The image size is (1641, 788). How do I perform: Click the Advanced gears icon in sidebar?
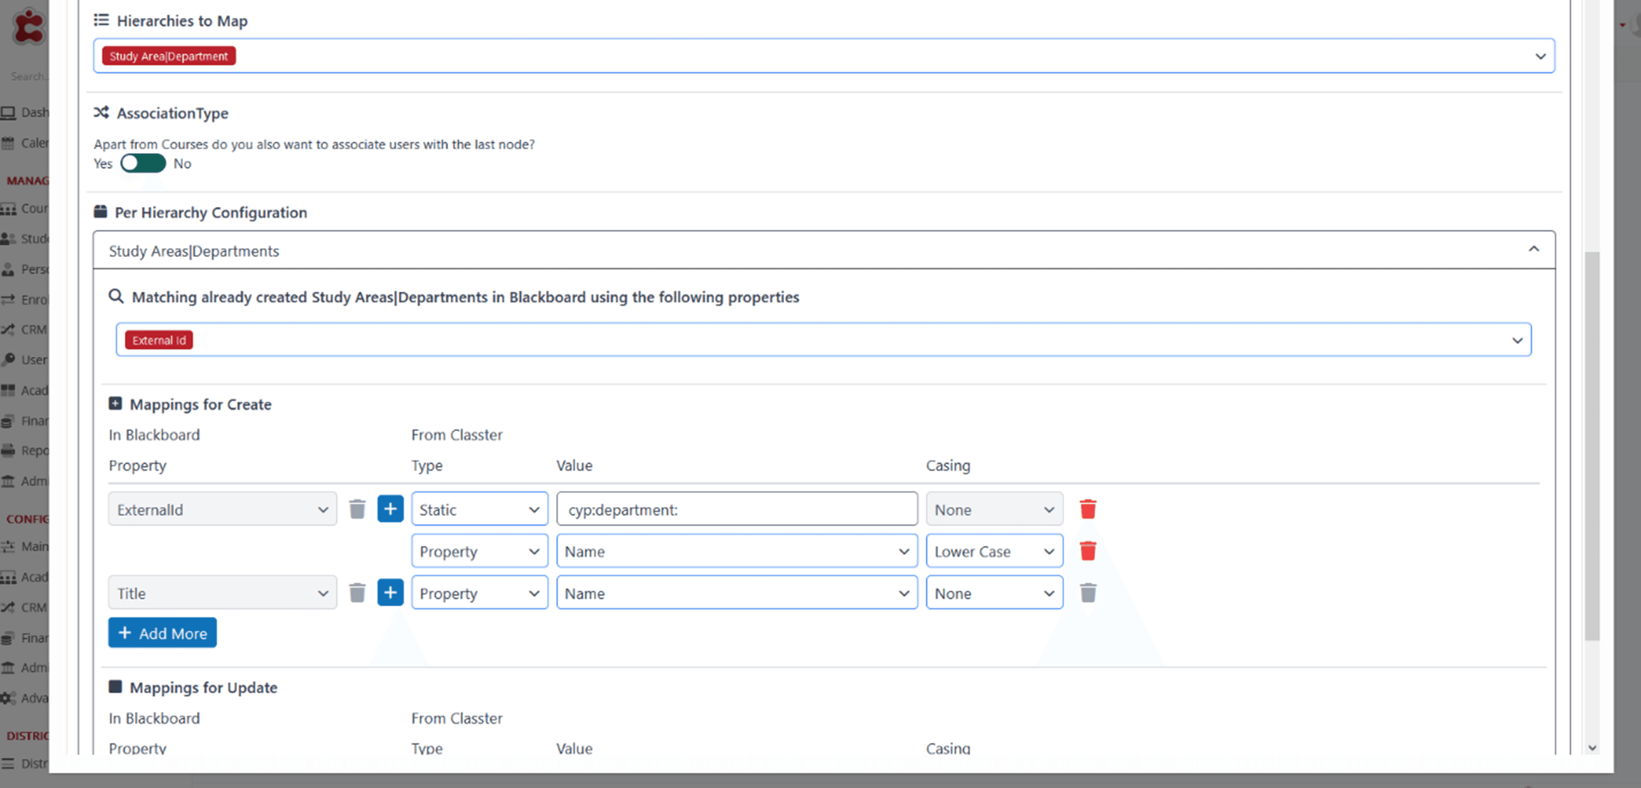click(8, 698)
